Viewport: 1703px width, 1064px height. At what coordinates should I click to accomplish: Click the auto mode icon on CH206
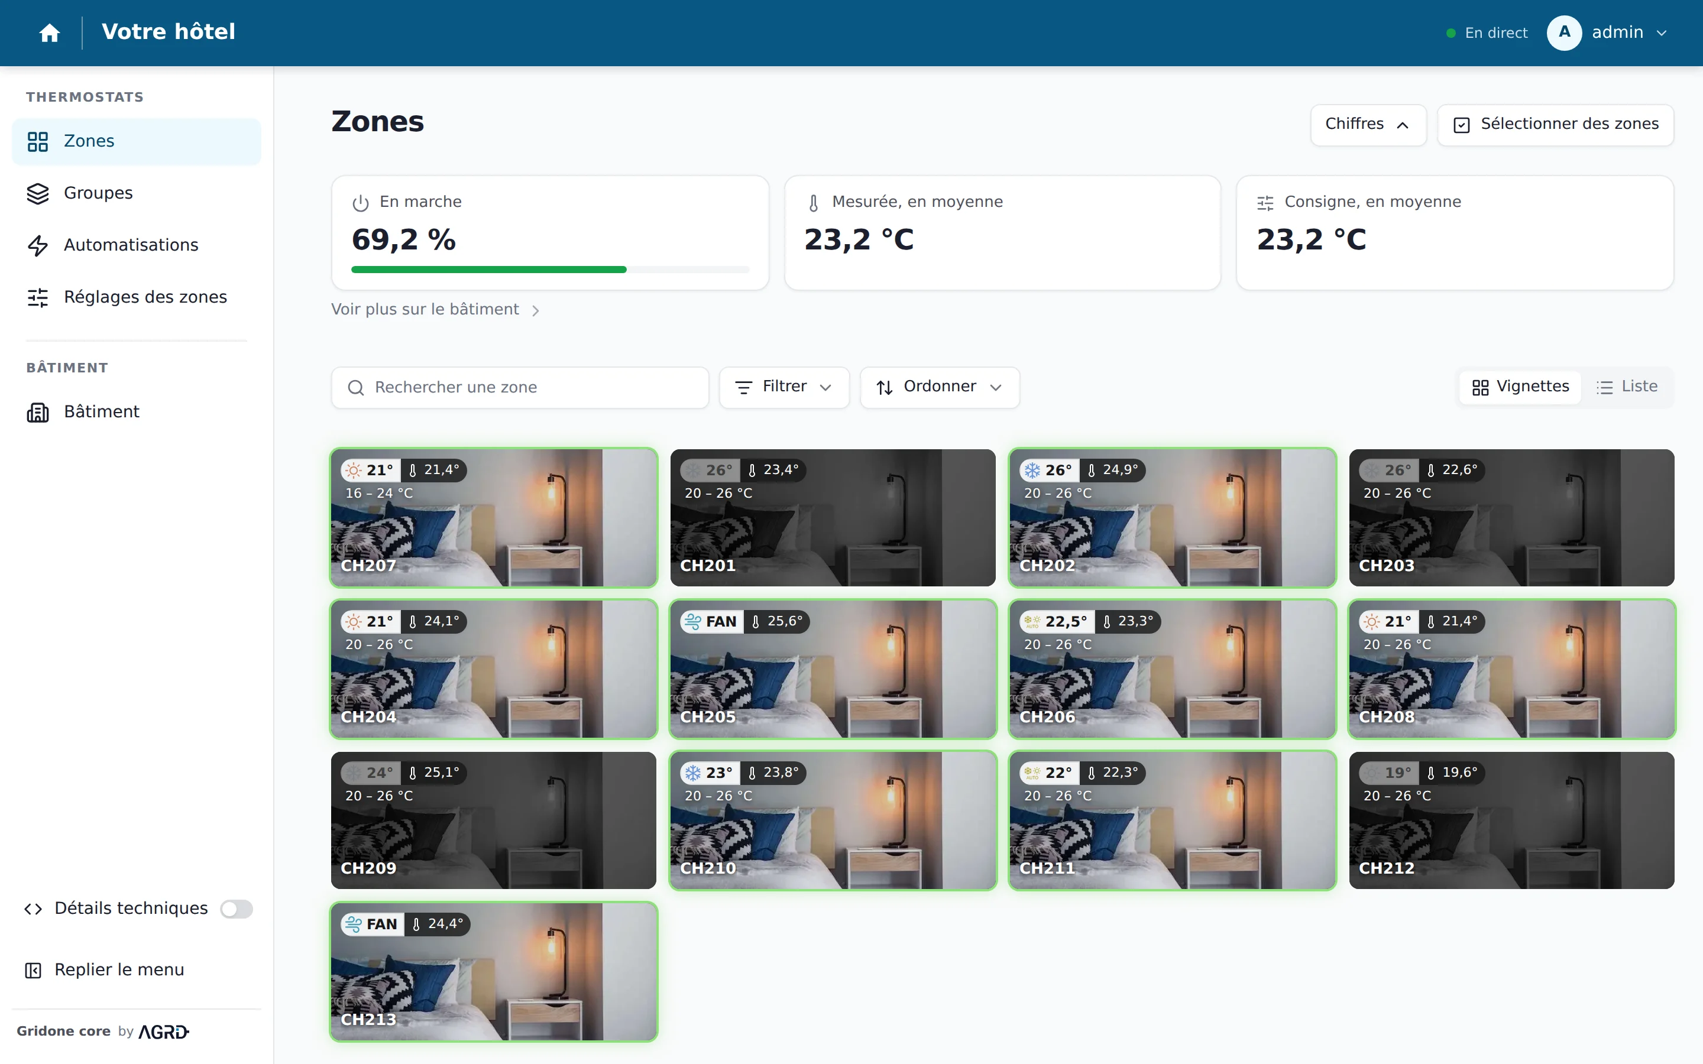1032,621
